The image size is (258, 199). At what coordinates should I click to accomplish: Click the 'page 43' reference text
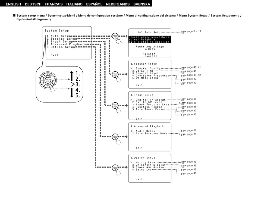pyautogui.click(x=192, y=83)
